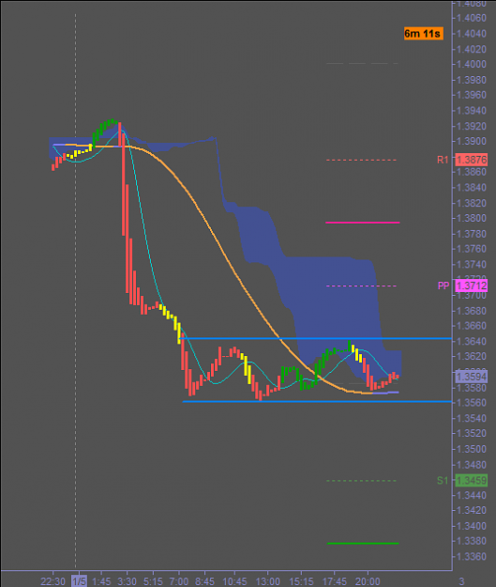Screen dimensions: 496x587
Task: Click the 10:45 time axis label
Action: pyautogui.click(x=234, y=581)
